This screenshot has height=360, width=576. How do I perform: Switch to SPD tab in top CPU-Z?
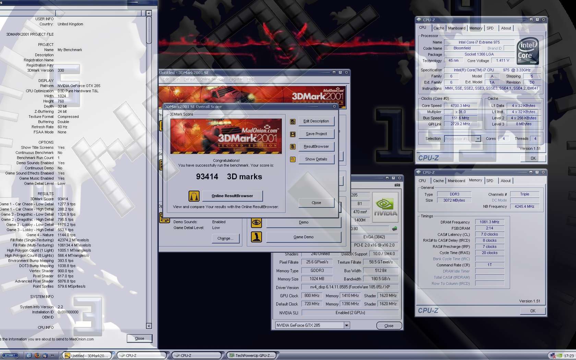point(490,28)
